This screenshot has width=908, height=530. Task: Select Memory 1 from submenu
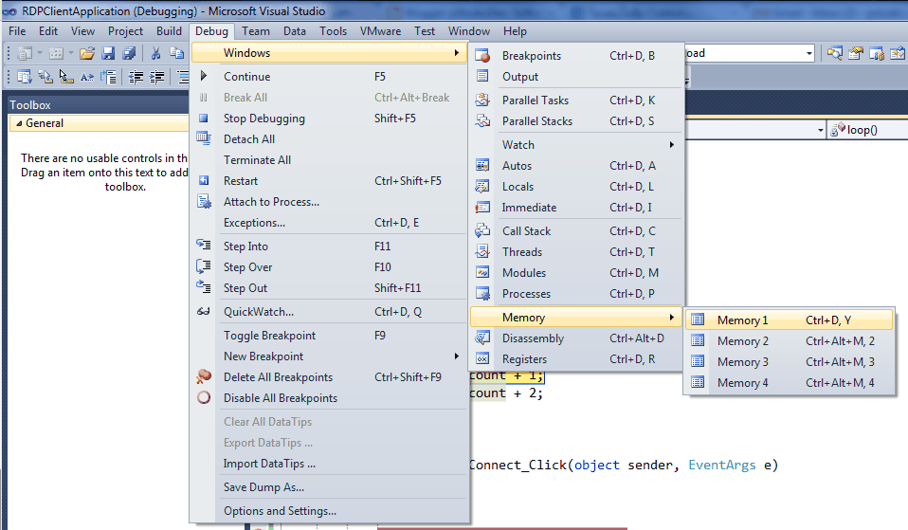tap(790, 320)
